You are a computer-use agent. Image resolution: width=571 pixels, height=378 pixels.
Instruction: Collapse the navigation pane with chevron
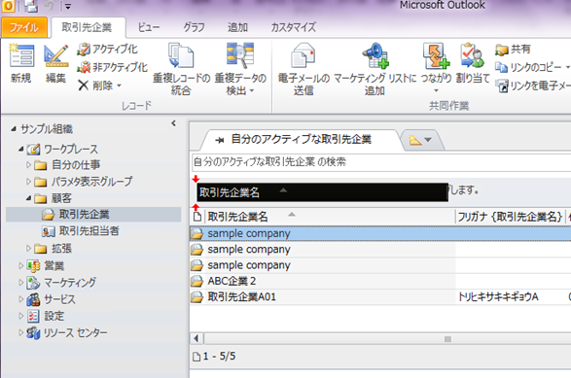click(x=173, y=123)
